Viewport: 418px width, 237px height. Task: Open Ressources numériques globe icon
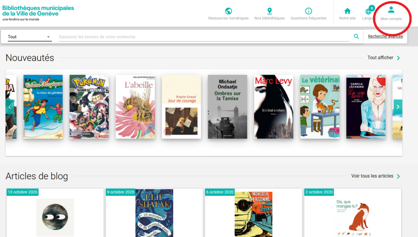[x=229, y=11]
